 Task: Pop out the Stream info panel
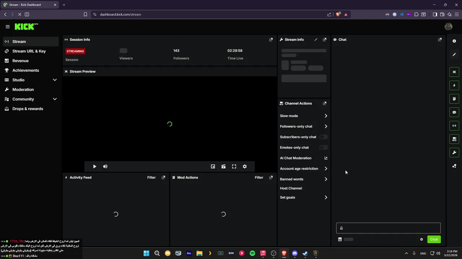pyautogui.click(x=324, y=40)
